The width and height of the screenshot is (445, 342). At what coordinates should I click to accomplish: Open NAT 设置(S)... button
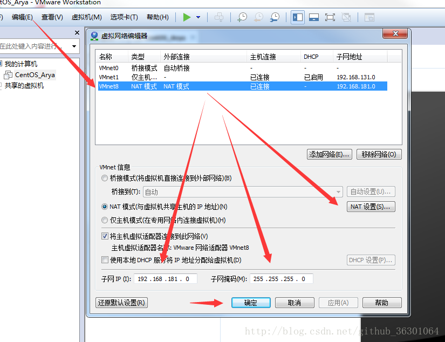tap(371, 207)
